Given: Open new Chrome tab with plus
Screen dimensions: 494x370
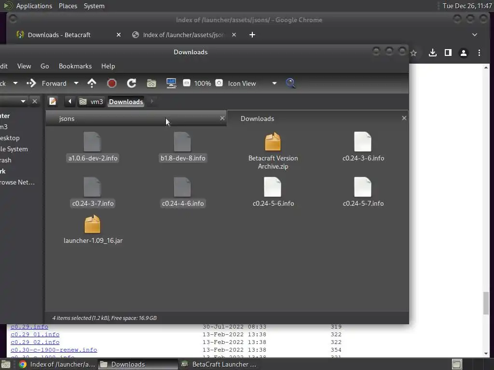Looking at the screenshot, I should coord(252,35).
